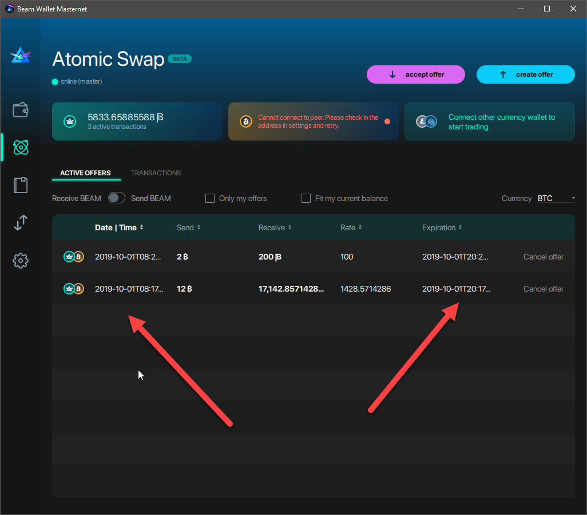Open the Currency BTC dropdown
Image resolution: width=587 pixels, height=515 pixels.
(x=556, y=198)
